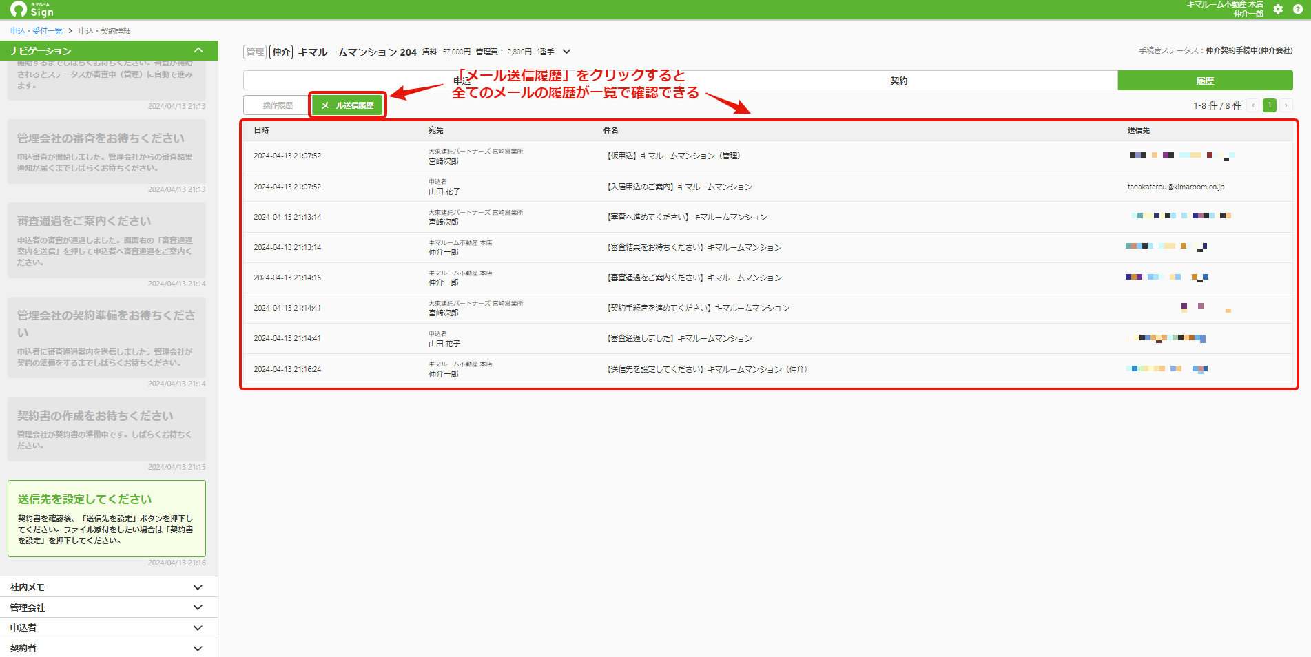Viewport: 1311px width, 657px height.
Task: Click the 送信先 column header
Action: tap(1139, 130)
